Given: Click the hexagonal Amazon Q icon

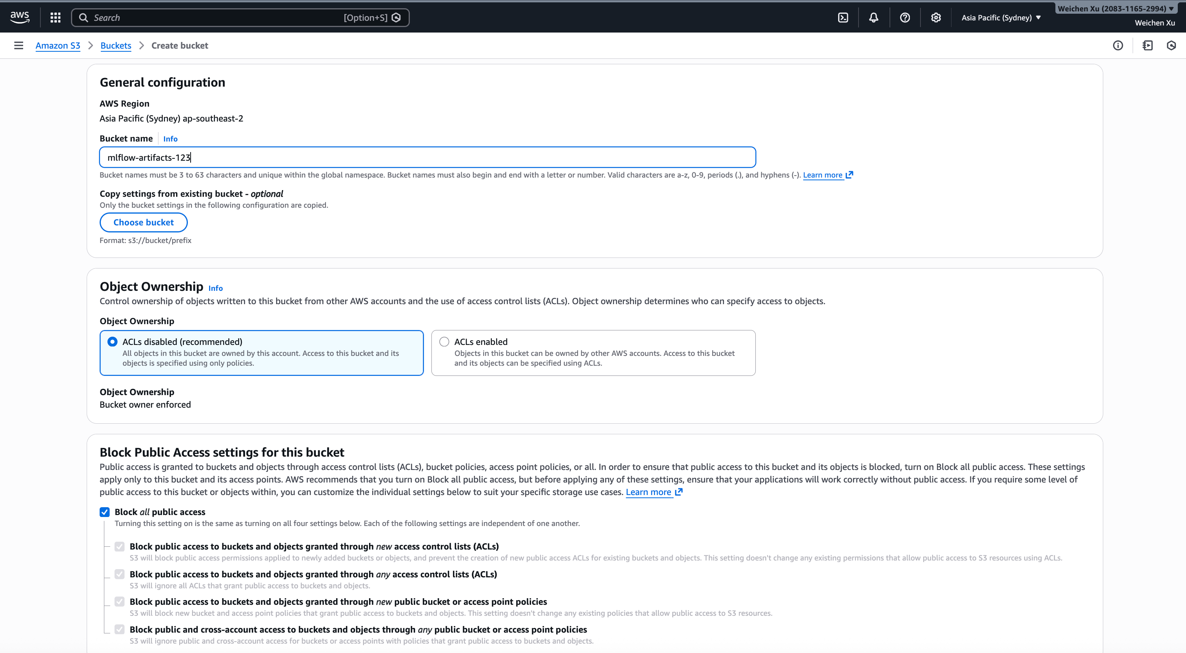Looking at the screenshot, I should point(1172,45).
